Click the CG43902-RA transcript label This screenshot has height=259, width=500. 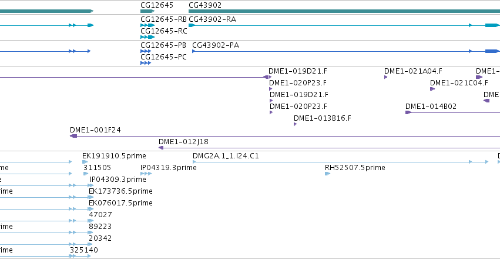[x=212, y=19]
